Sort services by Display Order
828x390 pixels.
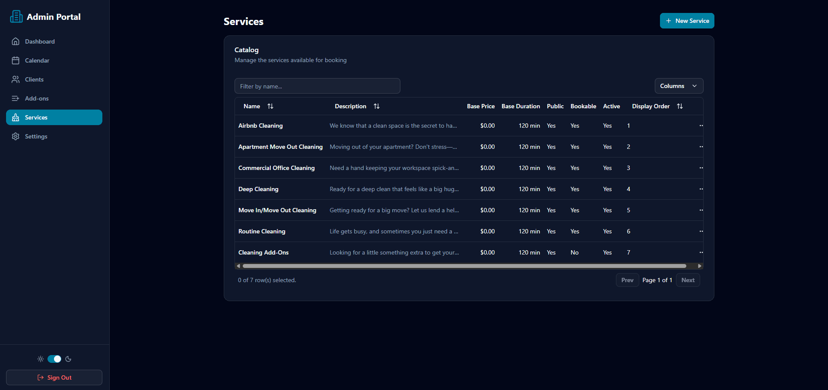(x=679, y=106)
